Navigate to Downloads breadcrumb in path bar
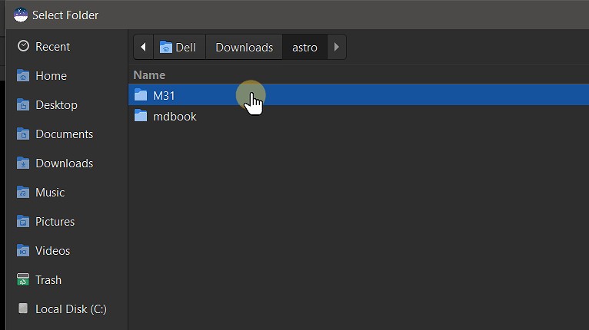Image resolution: width=589 pixels, height=330 pixels. point(244,47)
